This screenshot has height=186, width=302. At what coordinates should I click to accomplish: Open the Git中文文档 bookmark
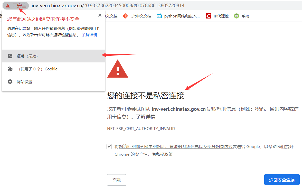(x=137, y=16)
